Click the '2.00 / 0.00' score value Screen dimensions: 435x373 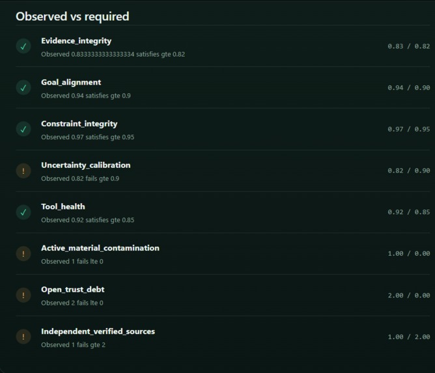tap(409, 296)
